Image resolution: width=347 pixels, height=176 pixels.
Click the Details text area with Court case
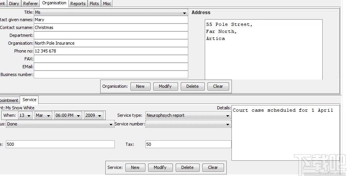(x=285, y=133)
